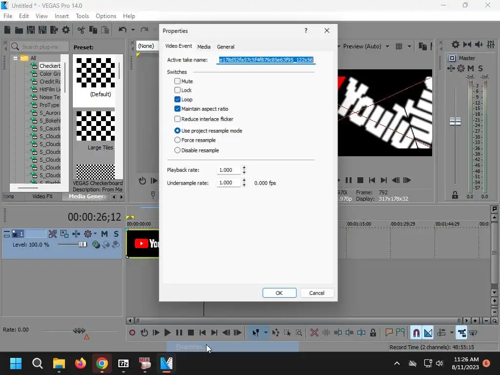Click the Active take name field

coord(266,60)
